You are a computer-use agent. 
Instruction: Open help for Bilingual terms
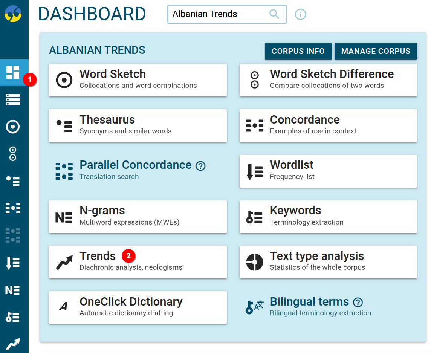[358, 302]
